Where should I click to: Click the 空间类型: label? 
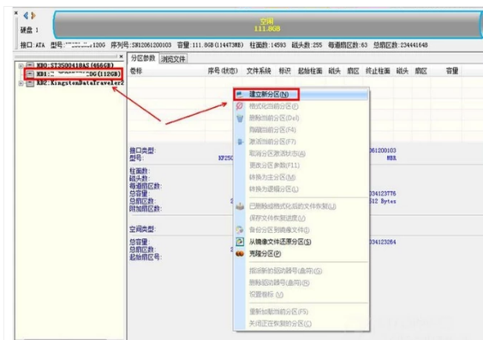point(142,230)
